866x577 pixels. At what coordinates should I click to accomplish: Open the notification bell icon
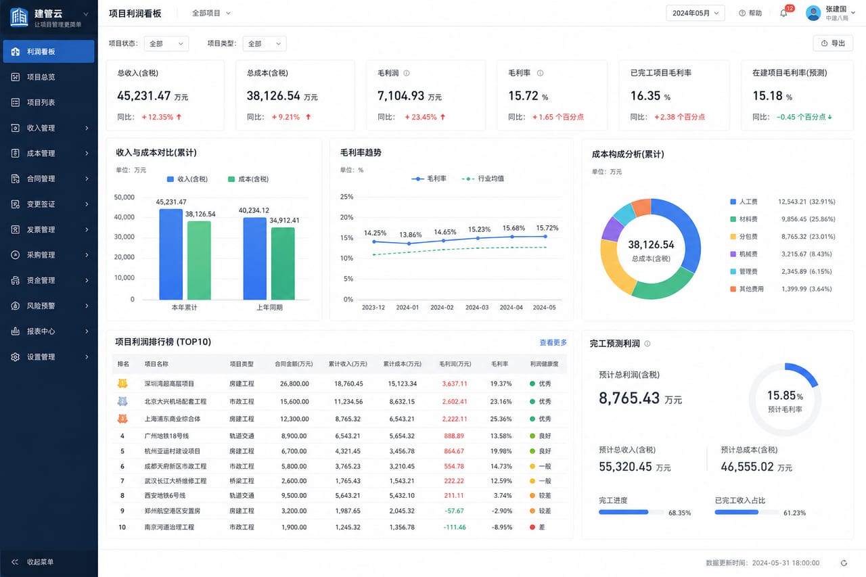coord(783,13)
